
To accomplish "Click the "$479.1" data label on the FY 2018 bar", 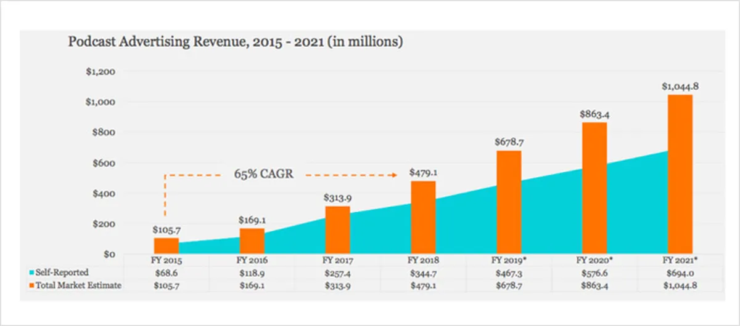I will pyautogui.click(x=423, y=172).
